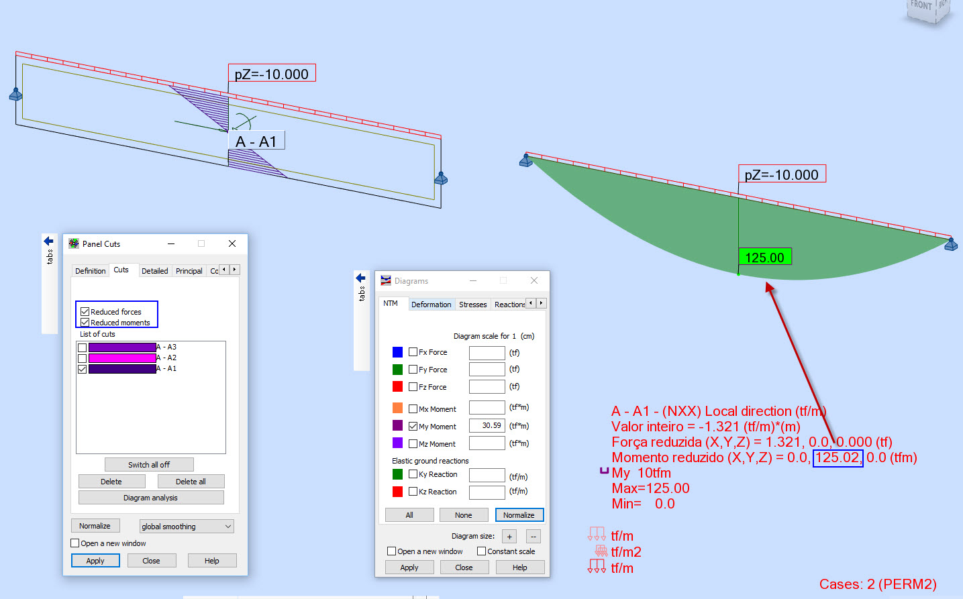Switch to the Definition tab
This screenshot has height=599, width=963.
click(90, 270)
